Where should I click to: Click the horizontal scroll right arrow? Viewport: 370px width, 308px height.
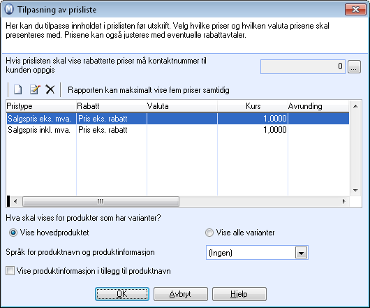click(343, 202)
